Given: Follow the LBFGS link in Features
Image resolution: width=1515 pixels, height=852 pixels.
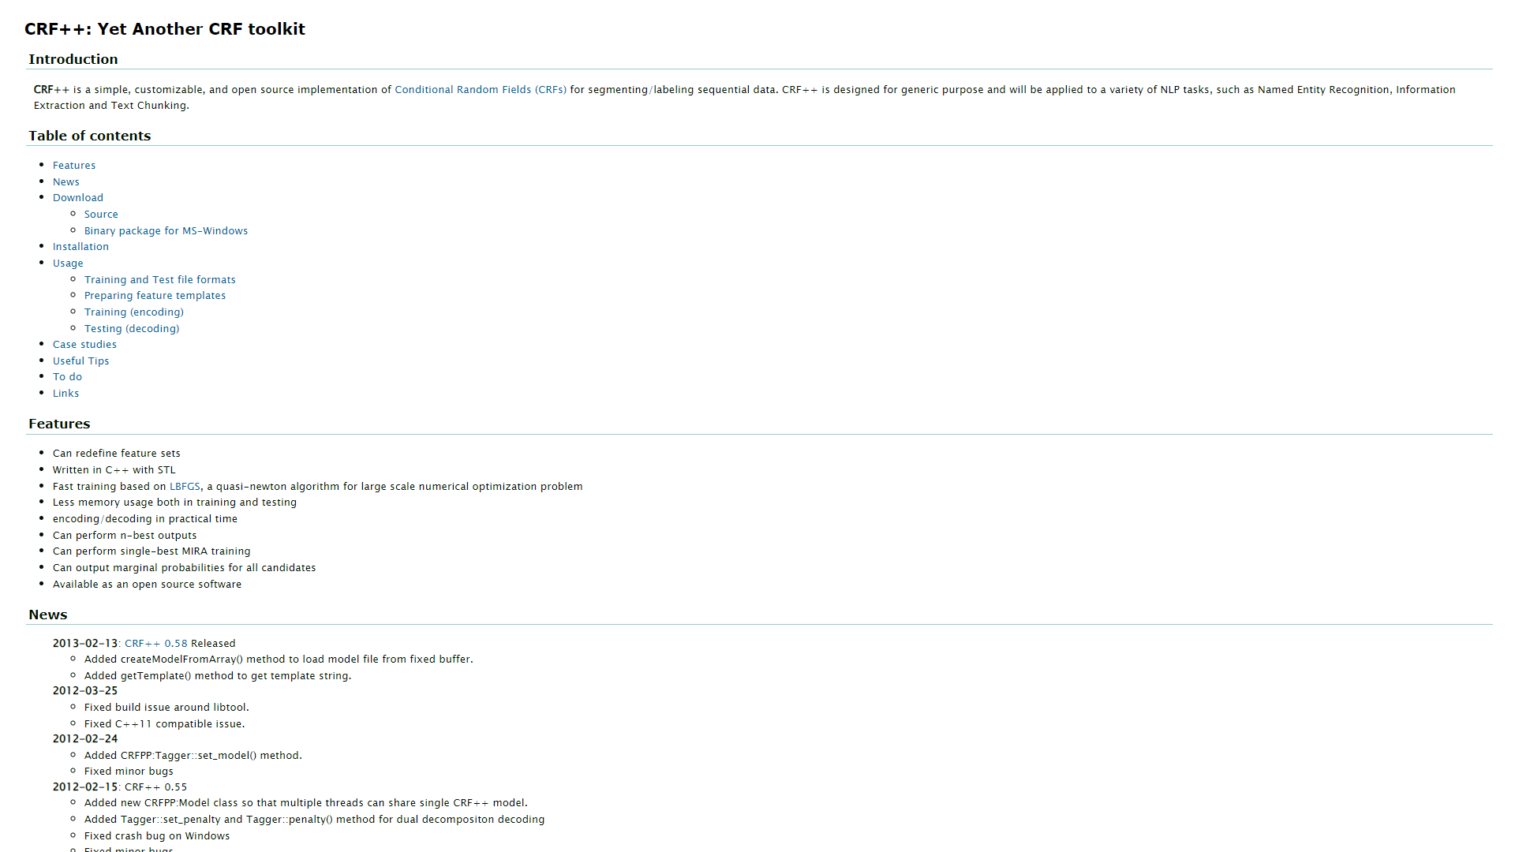Looking at the screenshot, I should [x=185, y=487].
